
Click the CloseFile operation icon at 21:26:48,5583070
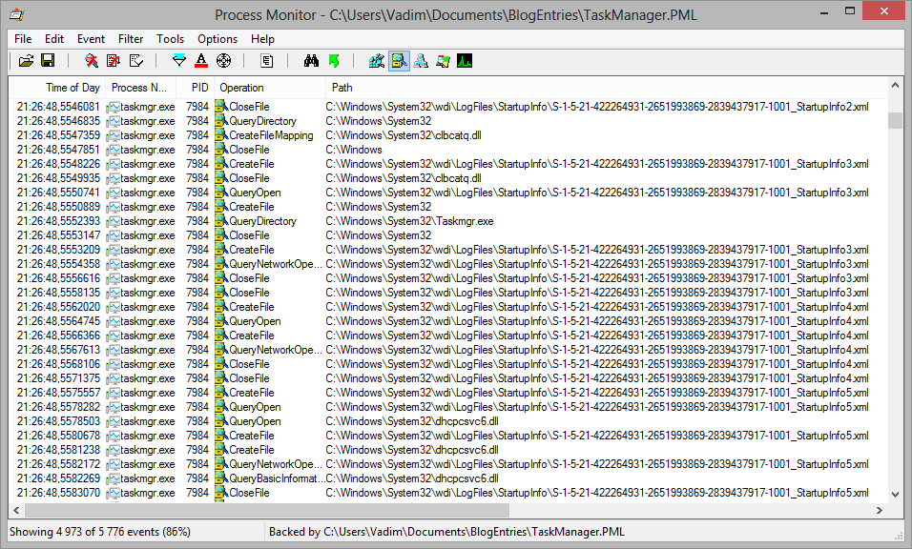click(x=221, y=493)
